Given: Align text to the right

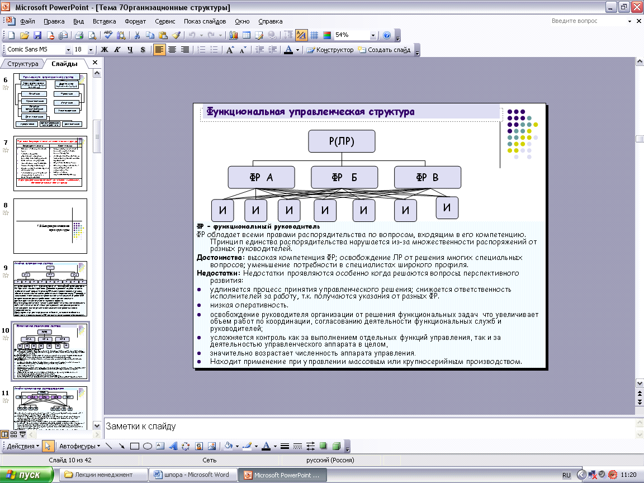Looking at the screenshot, I should 185,50.
